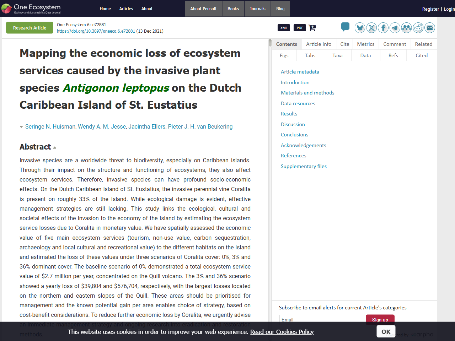Share article on Bluesky

360,28
